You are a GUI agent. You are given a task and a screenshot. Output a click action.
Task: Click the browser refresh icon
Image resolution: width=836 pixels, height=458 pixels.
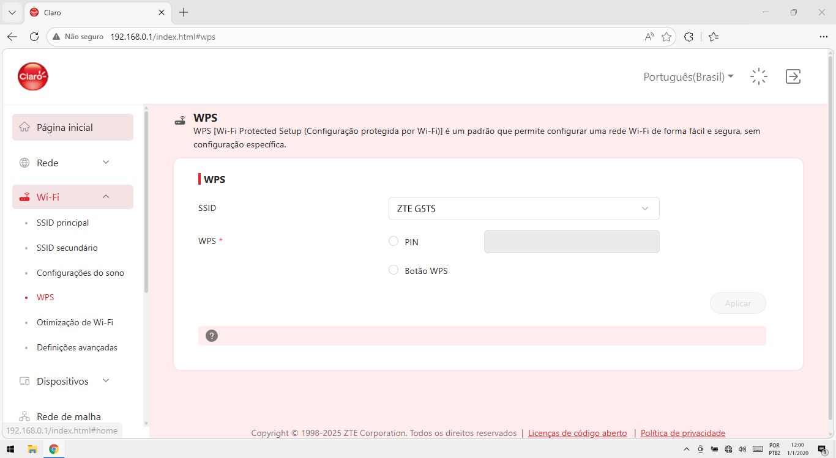[x=34, y=37]
